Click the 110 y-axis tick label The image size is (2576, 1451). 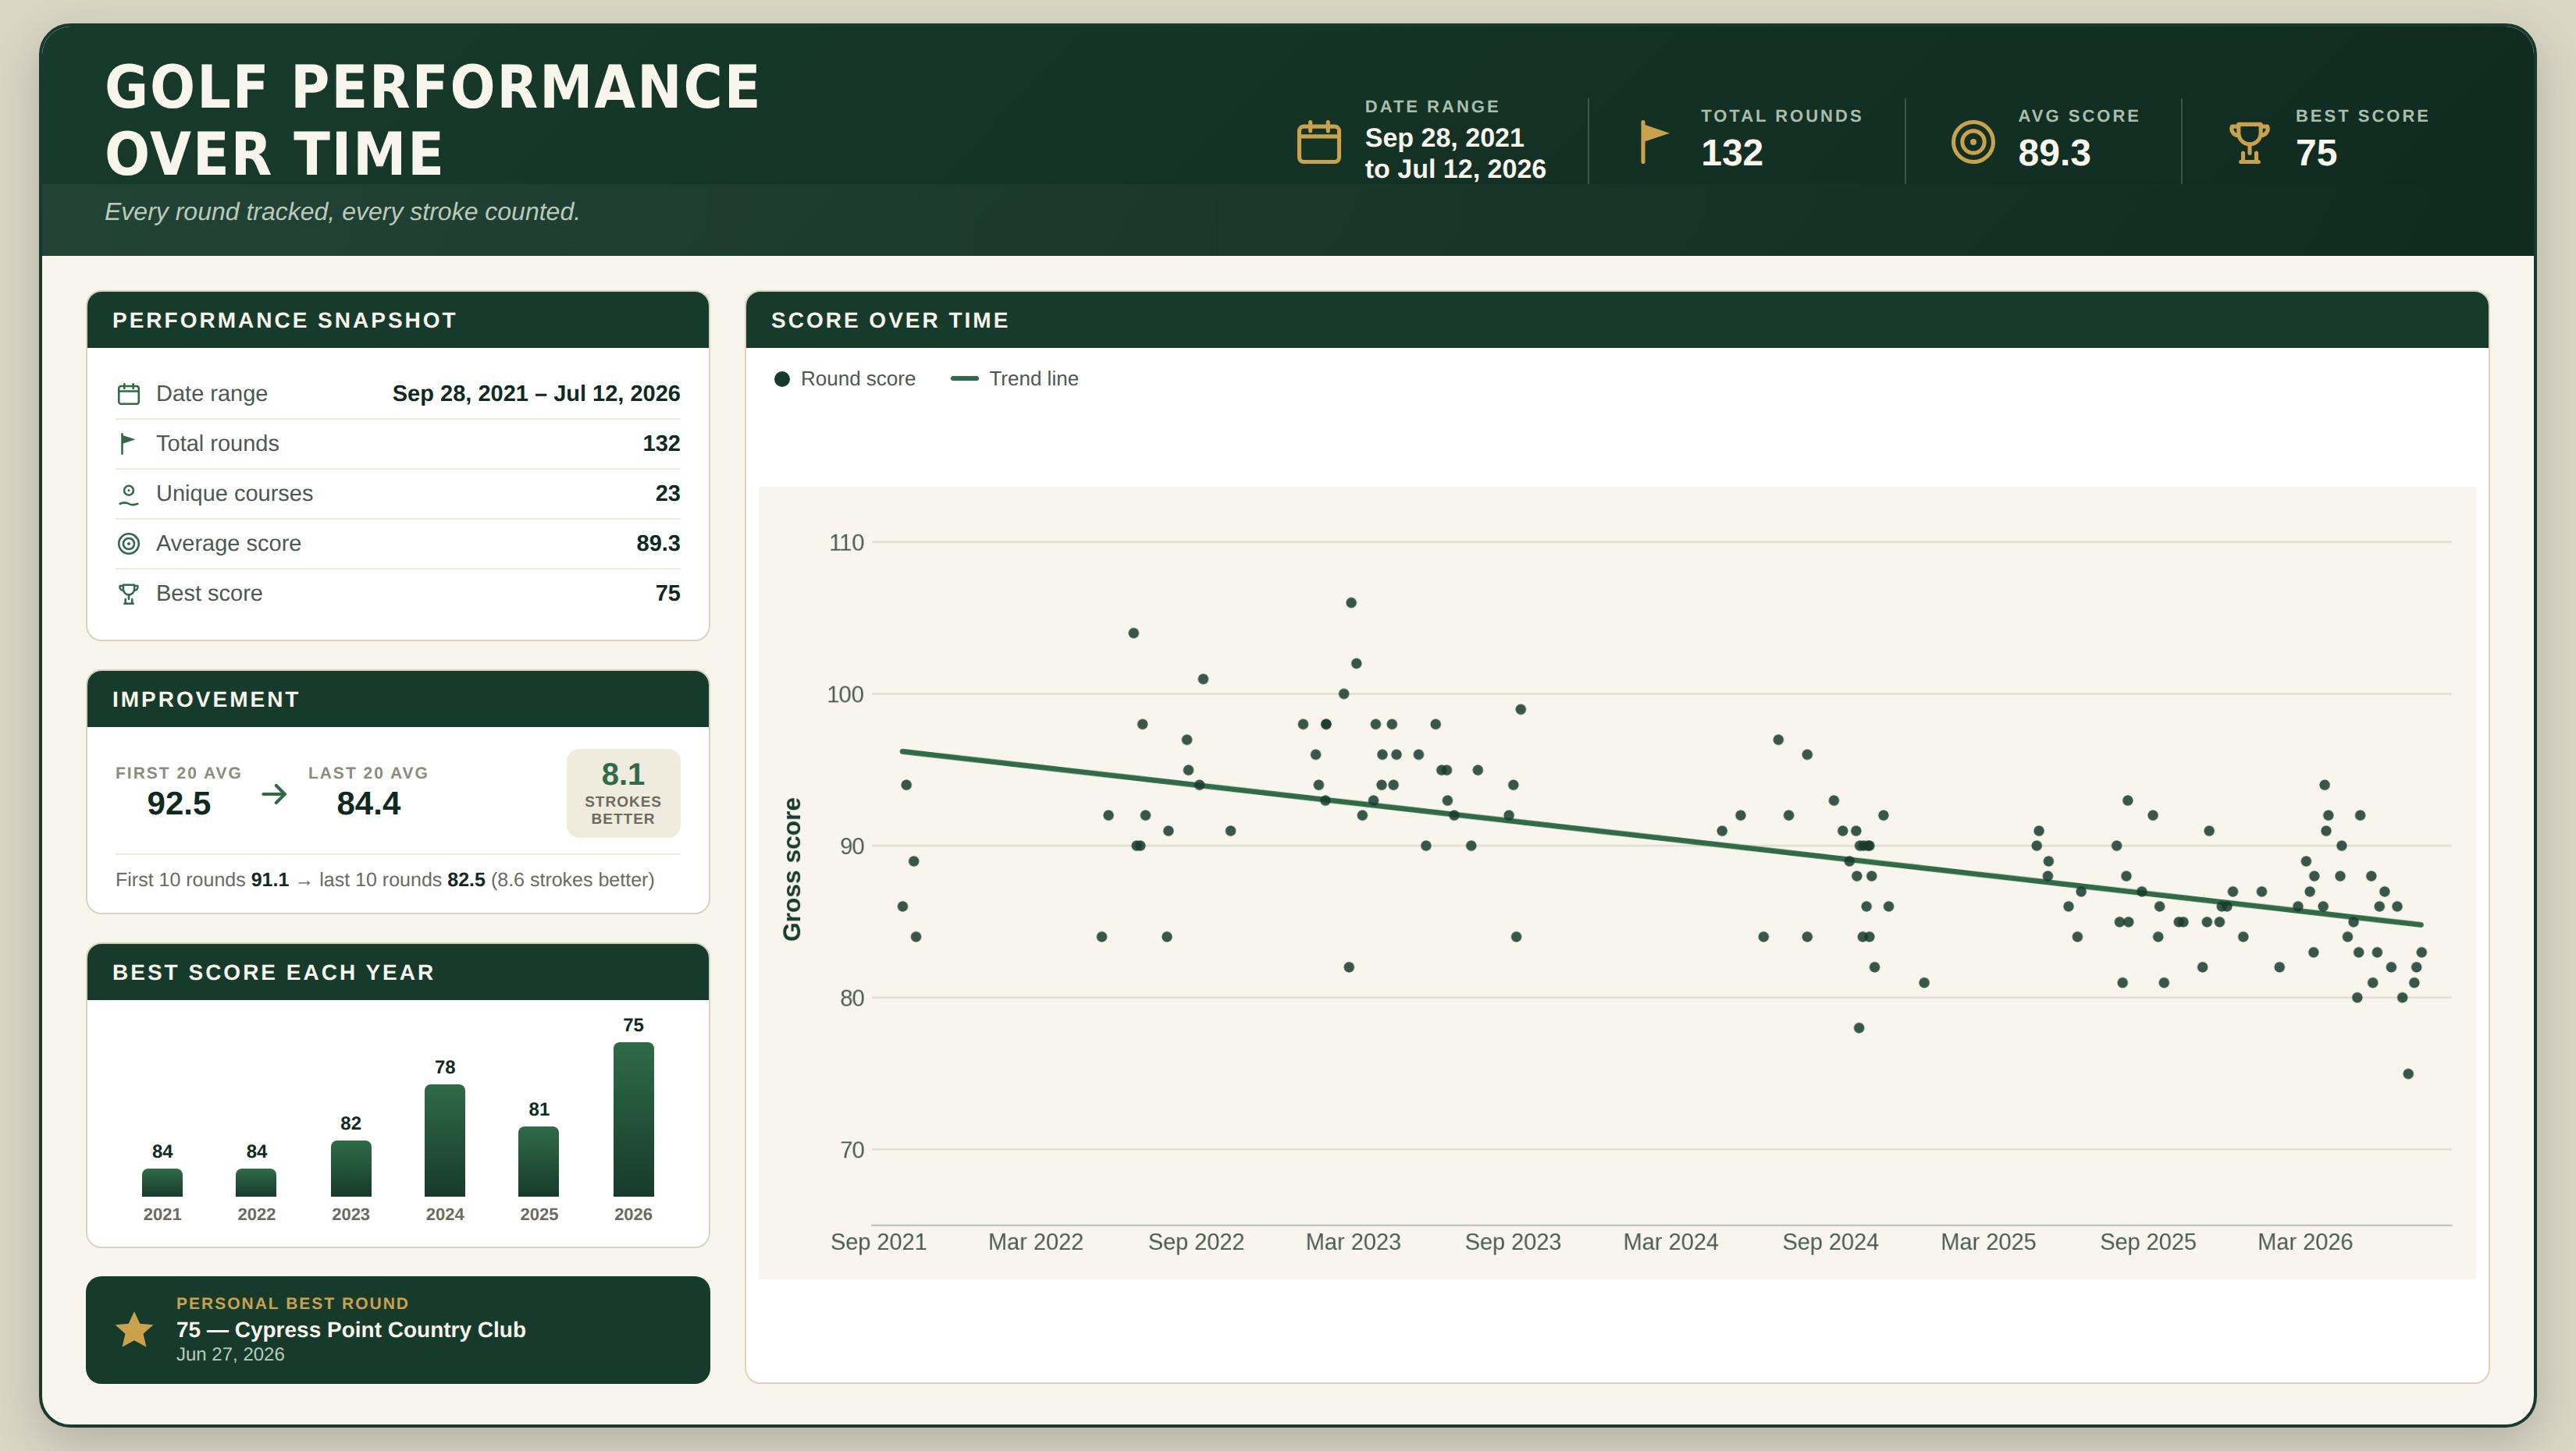click(x=846, y=543)
